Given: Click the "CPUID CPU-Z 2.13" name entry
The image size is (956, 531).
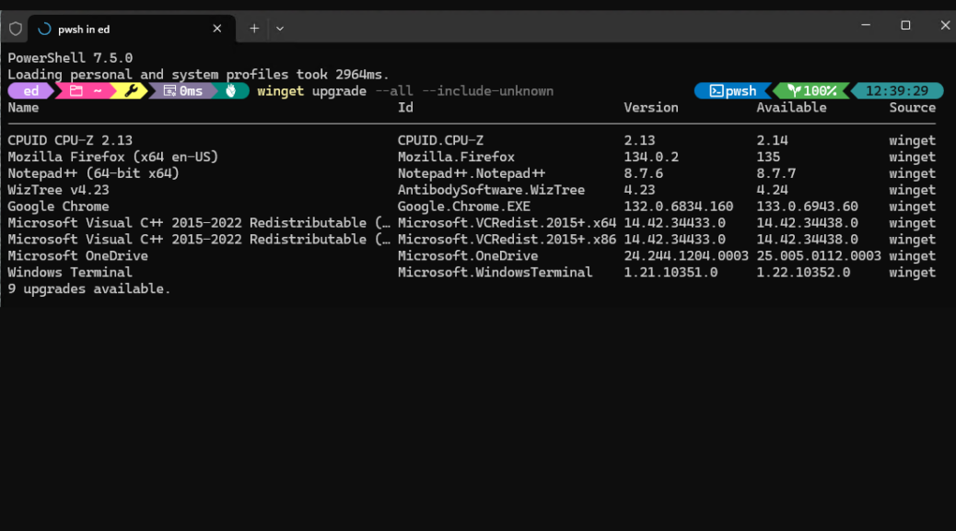Looking at the screenshot, I should 70,140.
